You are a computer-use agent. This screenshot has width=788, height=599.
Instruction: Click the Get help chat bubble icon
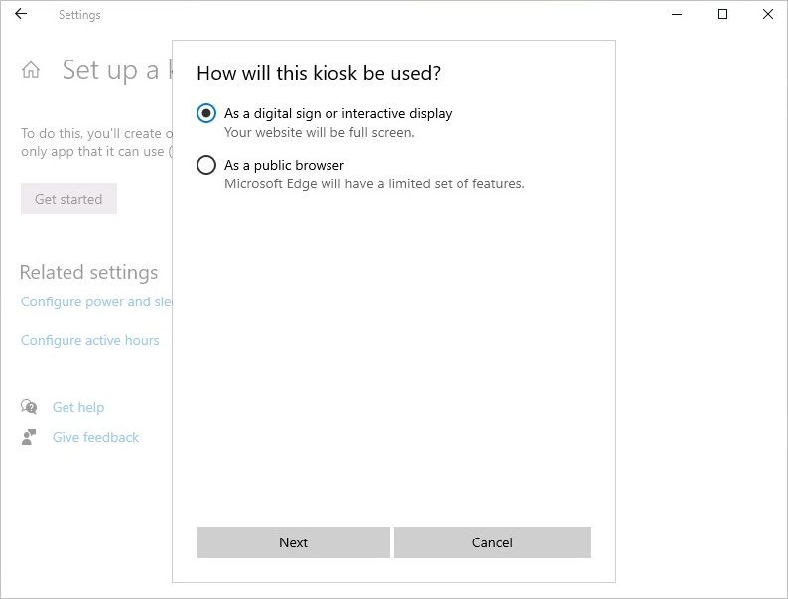click(x=30, y=407)
